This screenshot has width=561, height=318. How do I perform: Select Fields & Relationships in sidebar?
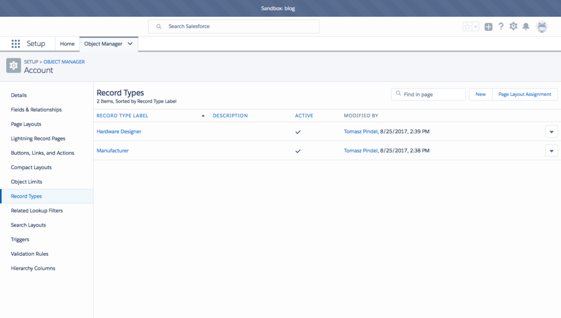(x=36, y=110)
